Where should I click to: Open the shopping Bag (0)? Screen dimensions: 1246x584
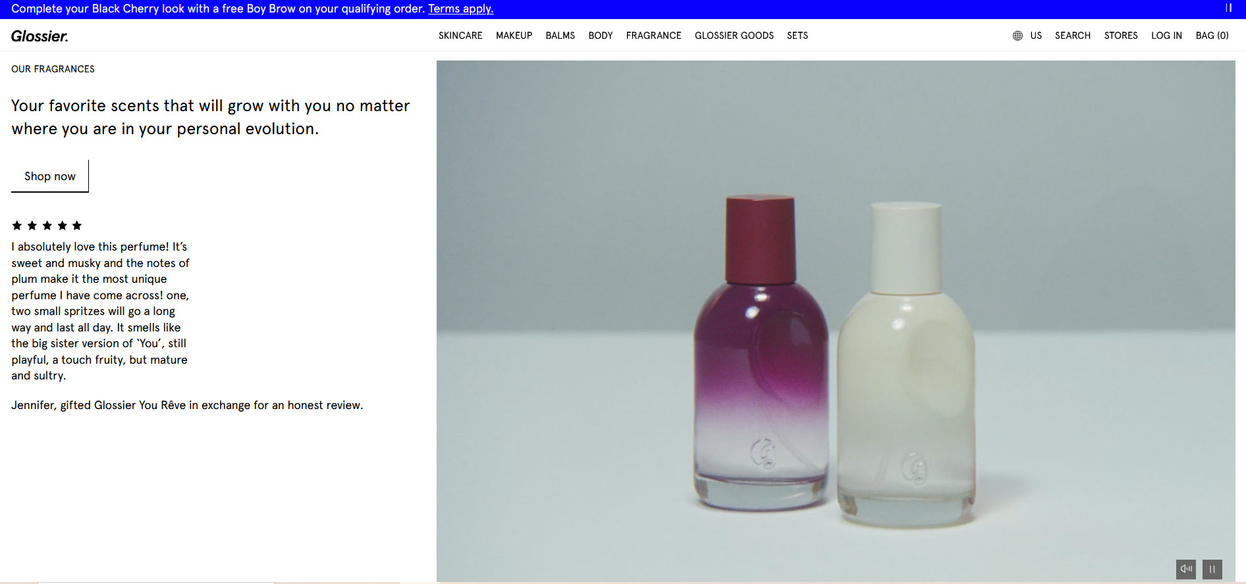(1212, 36)
